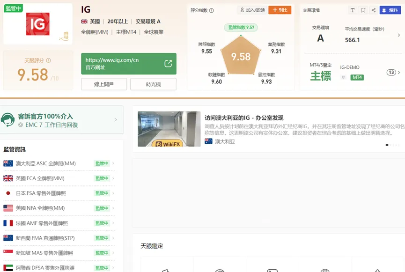Open the 澳大利亞 ASIC 全牌照(MM) row
This screenshot has height=272, width=405.
click(x=59, y=163)
